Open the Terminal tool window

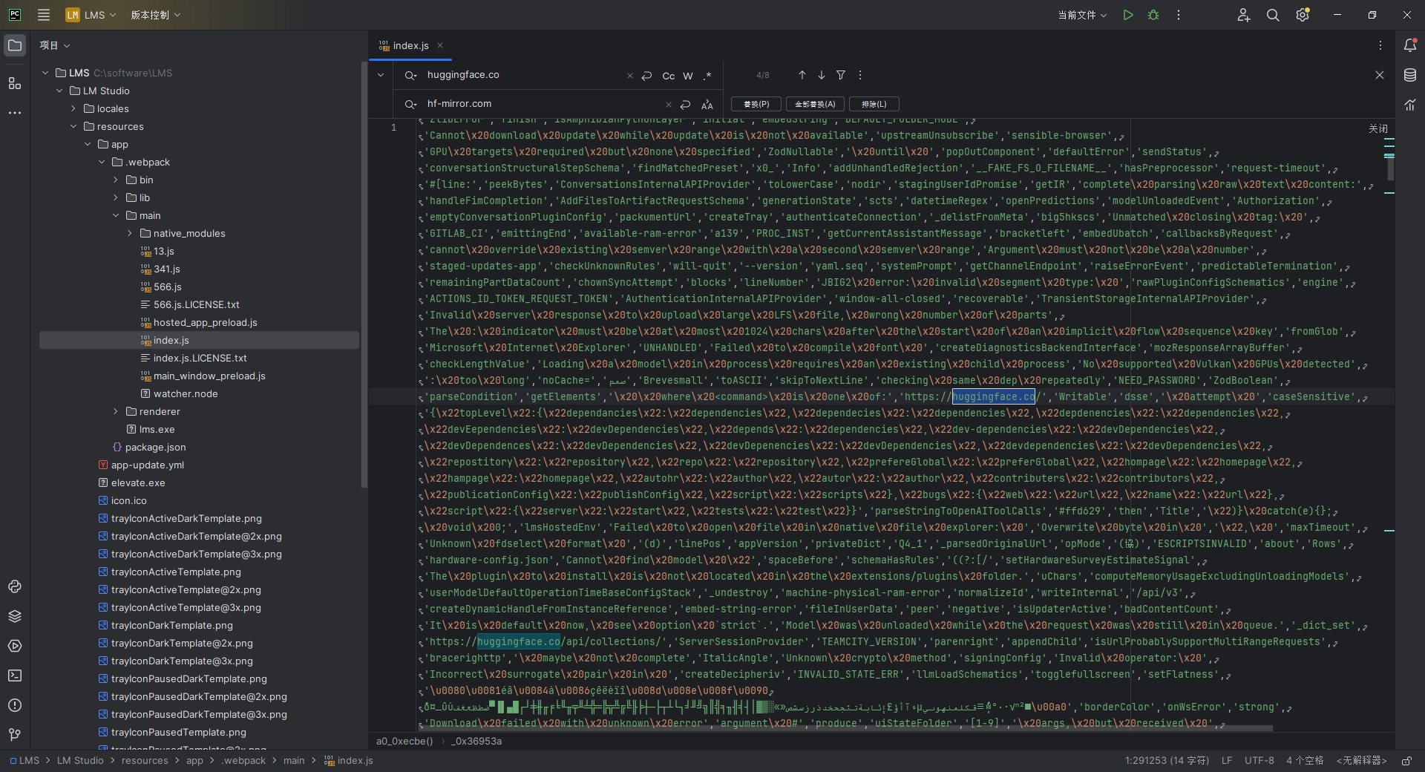pyautogui.click(x=15, y=675)
